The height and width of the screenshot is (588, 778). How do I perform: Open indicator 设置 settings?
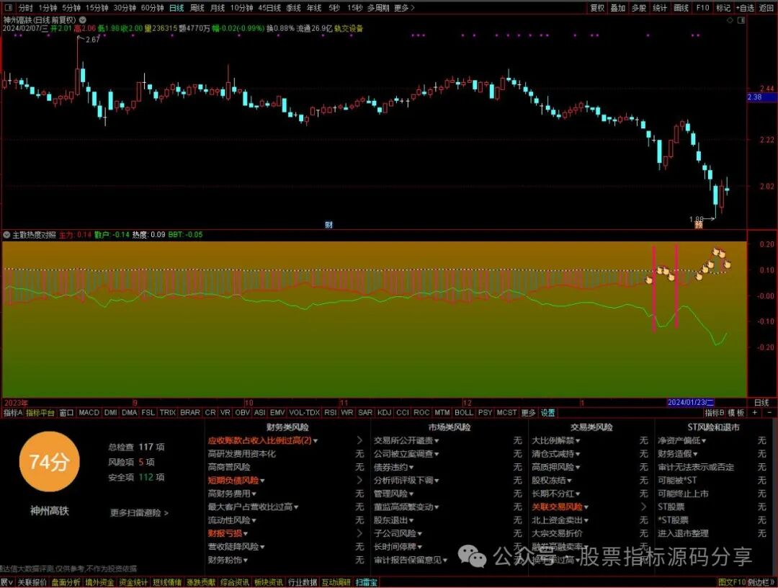pos(547,412)
